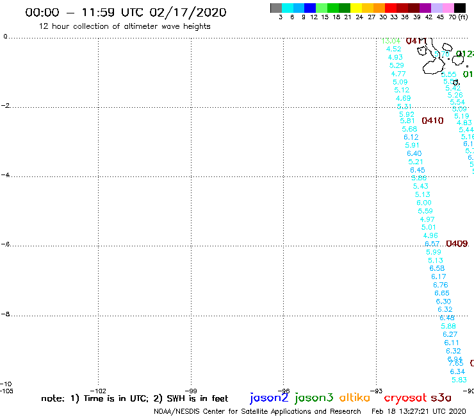Click the 5.99 wave height value
This screenshot has width=474, height=417.
tap(434, 252)
